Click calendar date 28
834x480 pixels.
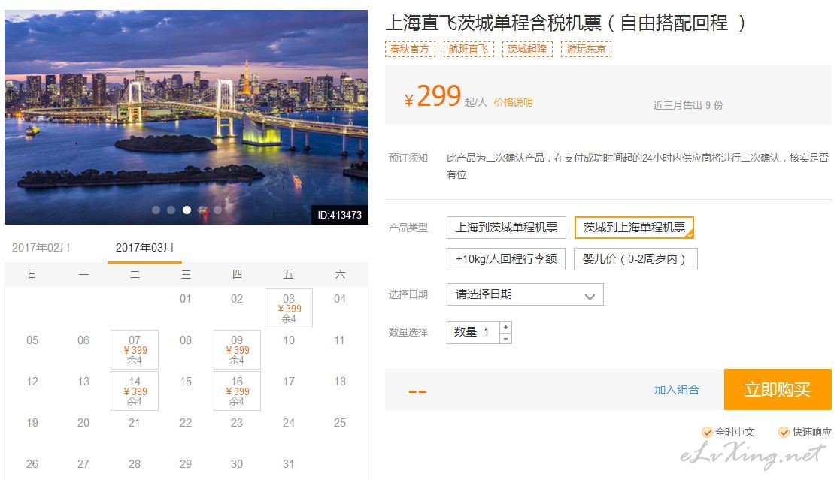click(135, 464)
